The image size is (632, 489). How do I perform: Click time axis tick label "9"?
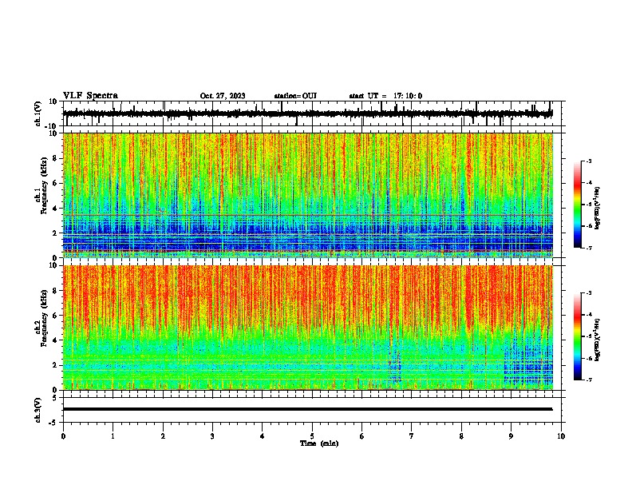click(511, 435)
